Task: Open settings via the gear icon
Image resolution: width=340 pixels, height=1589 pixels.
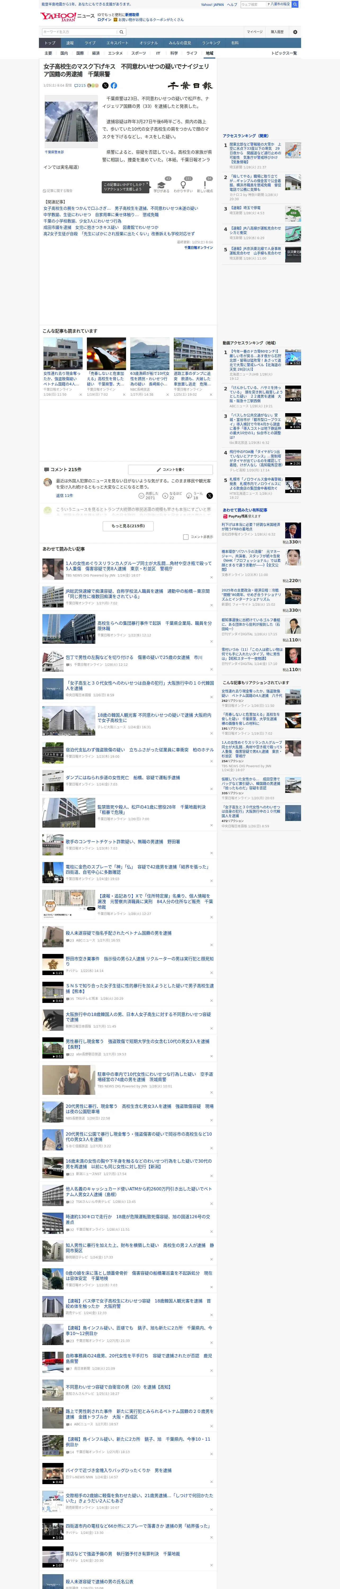Action: [295, 32]
